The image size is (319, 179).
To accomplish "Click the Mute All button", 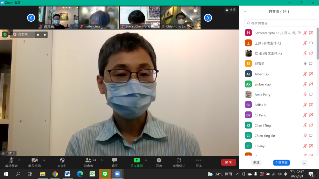I will click(x=281, y=162).
